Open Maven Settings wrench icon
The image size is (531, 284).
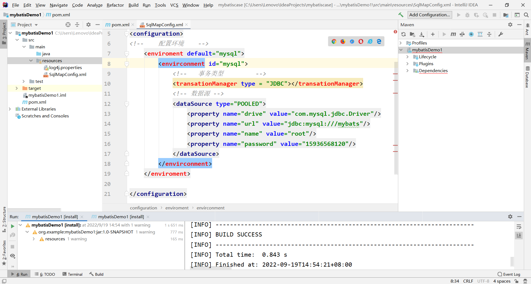(x=501, y=34)
